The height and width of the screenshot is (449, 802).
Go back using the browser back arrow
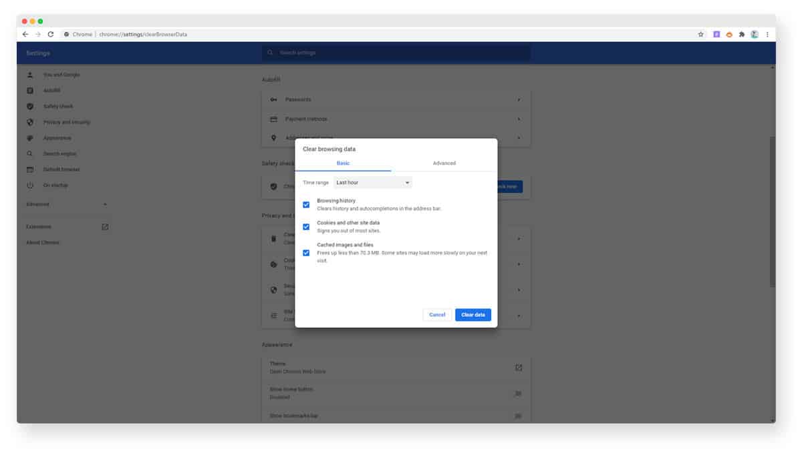tap(25, 34)
